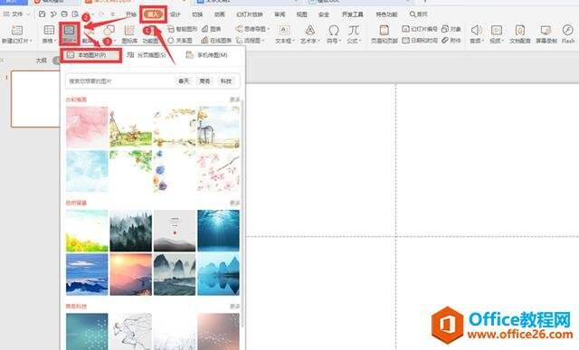Image resolution: width=579 pixels, height=350 pixels.
Task: Expand the New Slide dropdown arrow
Action: point(30,41)
